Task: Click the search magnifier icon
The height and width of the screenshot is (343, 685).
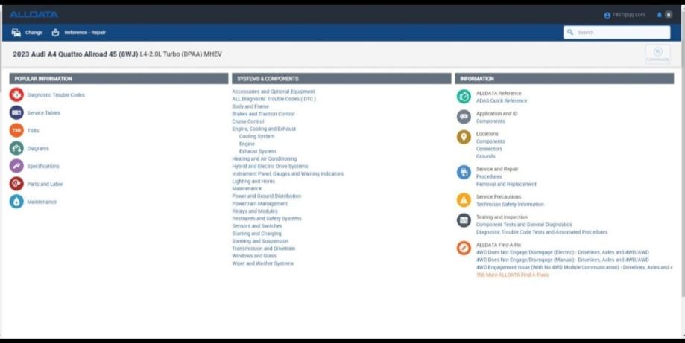Action: click(x=570, y=32)
